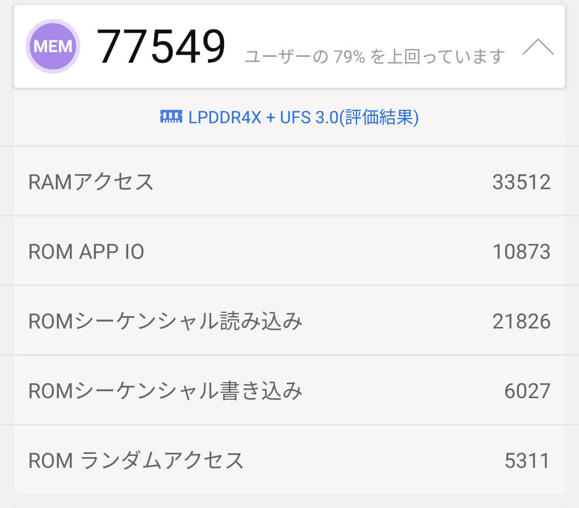
Task: Open LPDDR4X + UFS 3.0 evaluation link
Action: 289,117
